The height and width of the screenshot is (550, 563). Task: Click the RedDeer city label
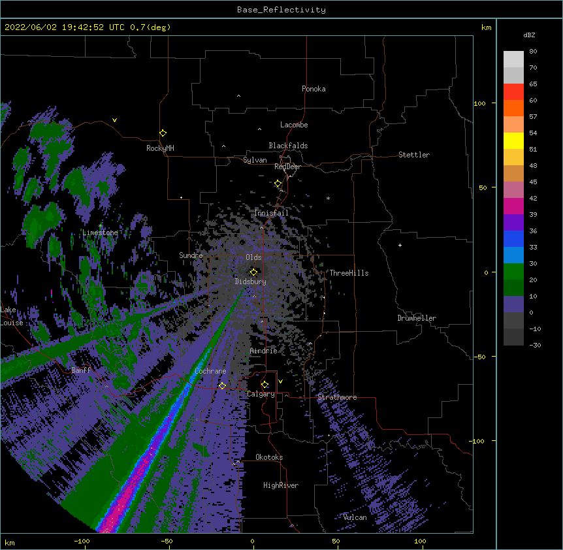coord(287,167)
